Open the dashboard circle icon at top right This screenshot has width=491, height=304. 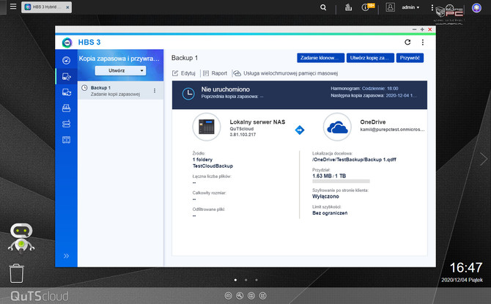[x=476, y=8]
